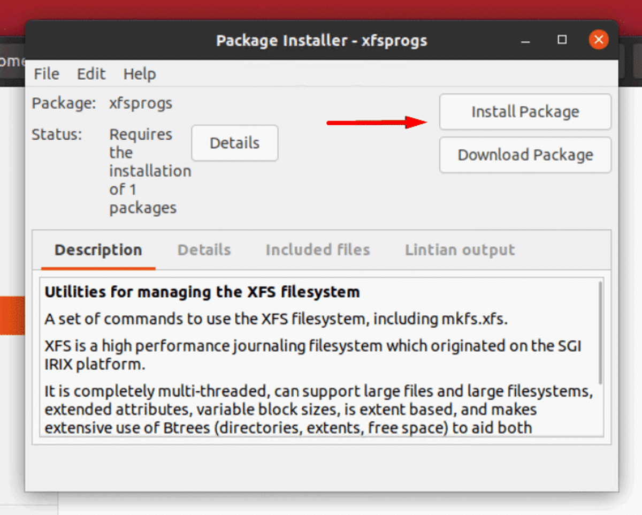Viewport: 642px width, 515px height.
Task: Click the 'Package Installer - xfsprogs' title bar
Action: [322, 40]
